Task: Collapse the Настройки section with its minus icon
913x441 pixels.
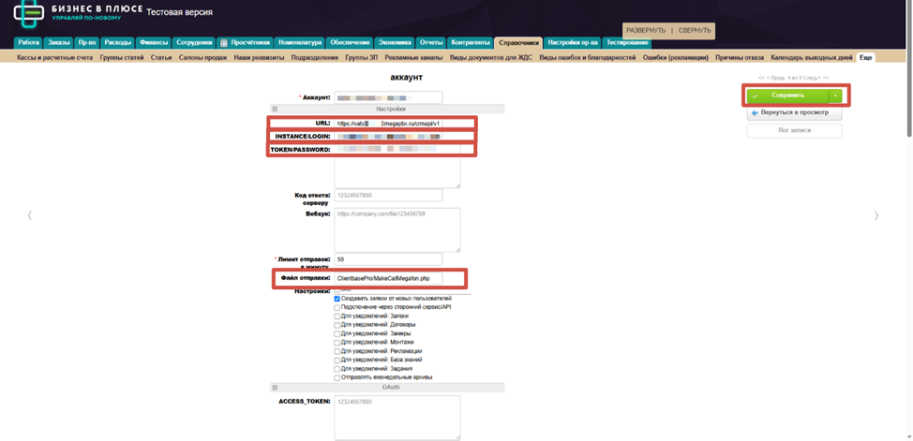Action: [275, 110]
